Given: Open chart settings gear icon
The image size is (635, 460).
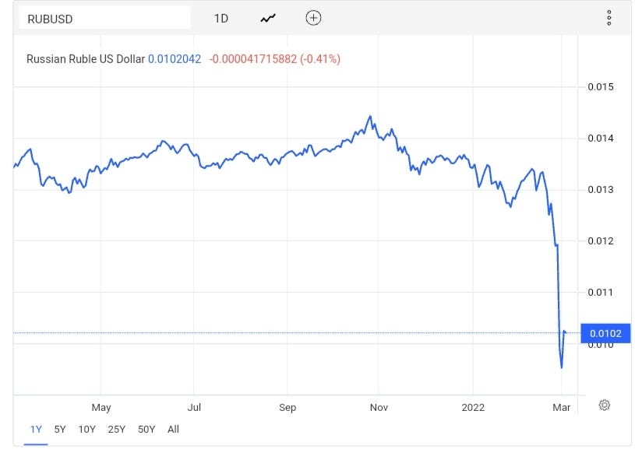Looking at the screenshot, I should click(604, 405).
